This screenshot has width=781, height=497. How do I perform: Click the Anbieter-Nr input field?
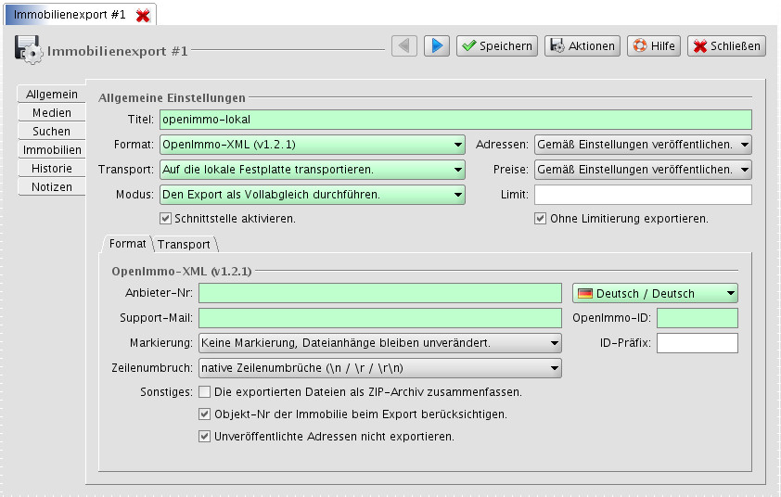click(x=380, y=293)
